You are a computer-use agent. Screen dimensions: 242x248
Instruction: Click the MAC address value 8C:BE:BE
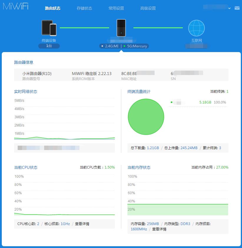click(129, 74)
